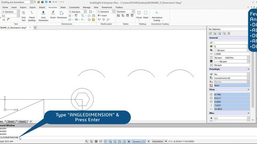Toggle Grid display in the status bar
The height and width of the screenshot is (144, 257).
[x=96, y=141]
